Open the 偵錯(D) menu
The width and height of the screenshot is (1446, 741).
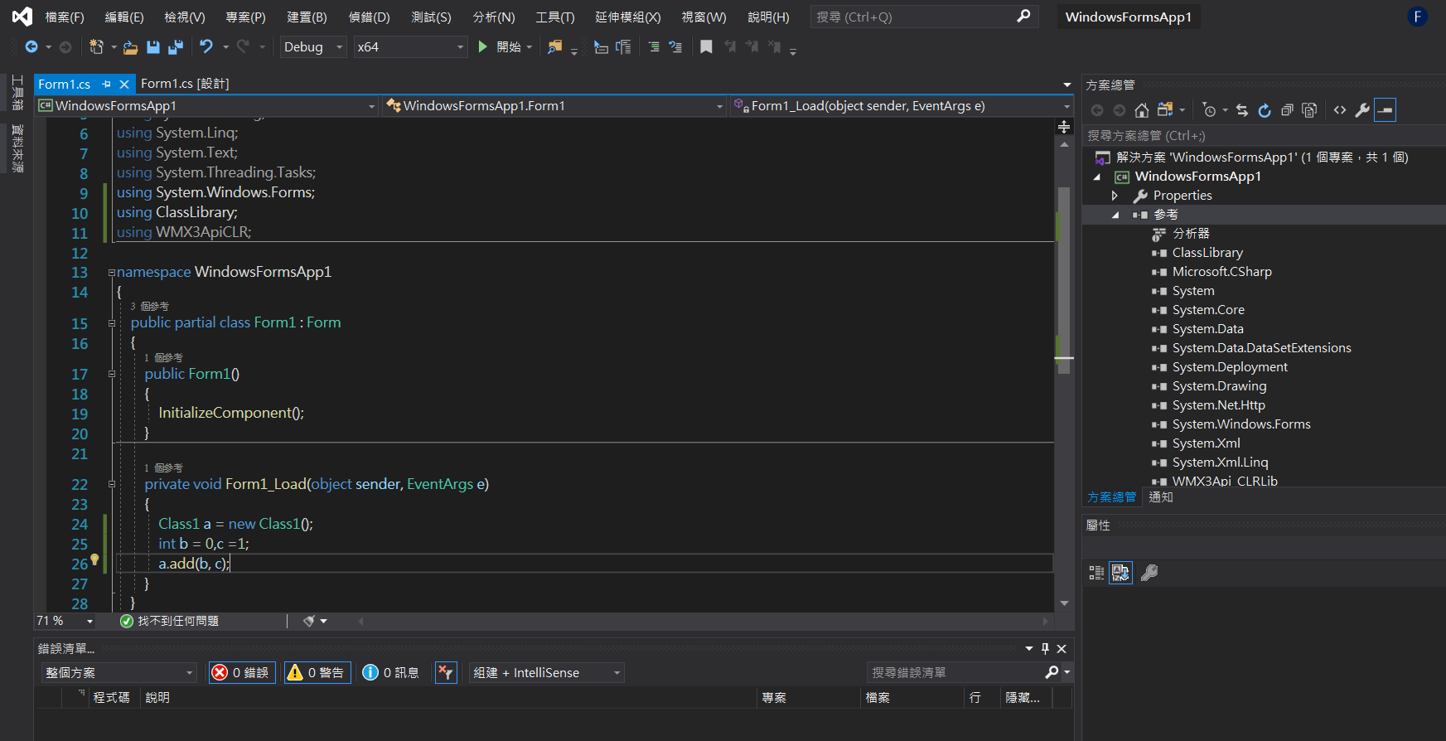(369, 17)
